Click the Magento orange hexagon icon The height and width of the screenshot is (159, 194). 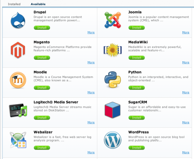click(18, 50)
